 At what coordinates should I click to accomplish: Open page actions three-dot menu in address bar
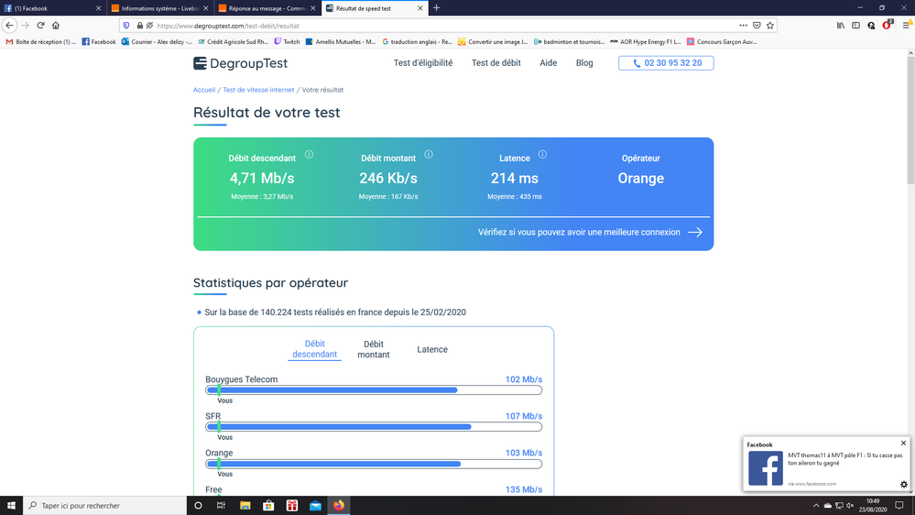click(x=743, y=26)
